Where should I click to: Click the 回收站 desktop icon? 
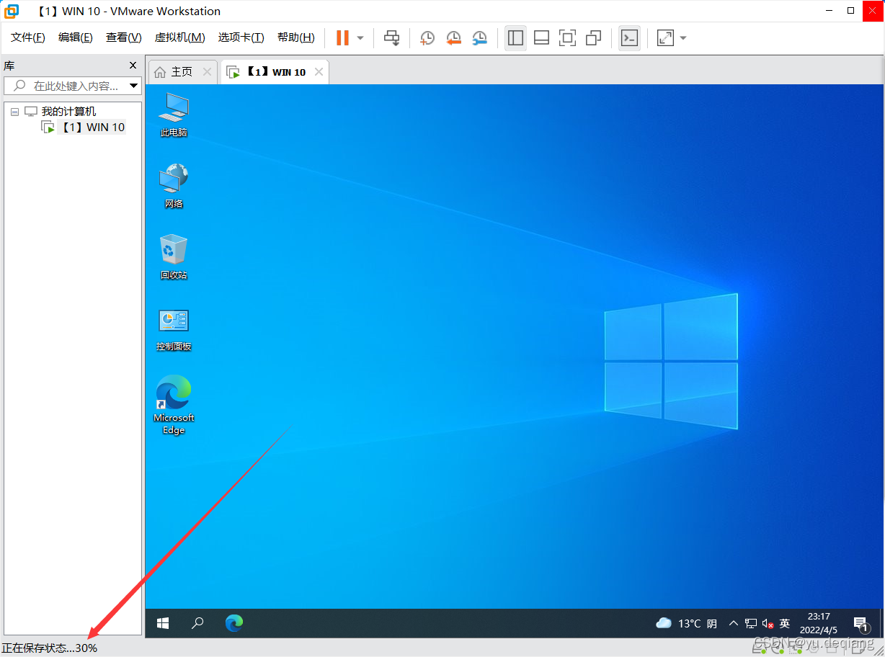(x=174, y=257)
